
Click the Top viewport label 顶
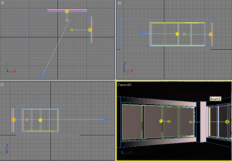(2, 3)
